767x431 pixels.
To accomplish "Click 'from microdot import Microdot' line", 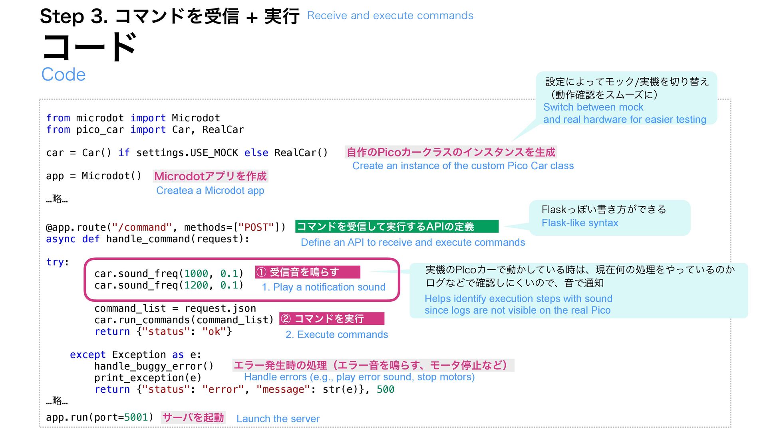I will pyautogui.click(x=133, y=118).
